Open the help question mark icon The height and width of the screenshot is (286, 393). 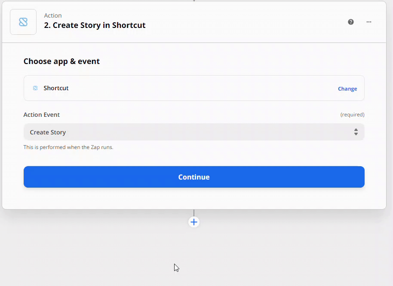click(x=350, y=22)
